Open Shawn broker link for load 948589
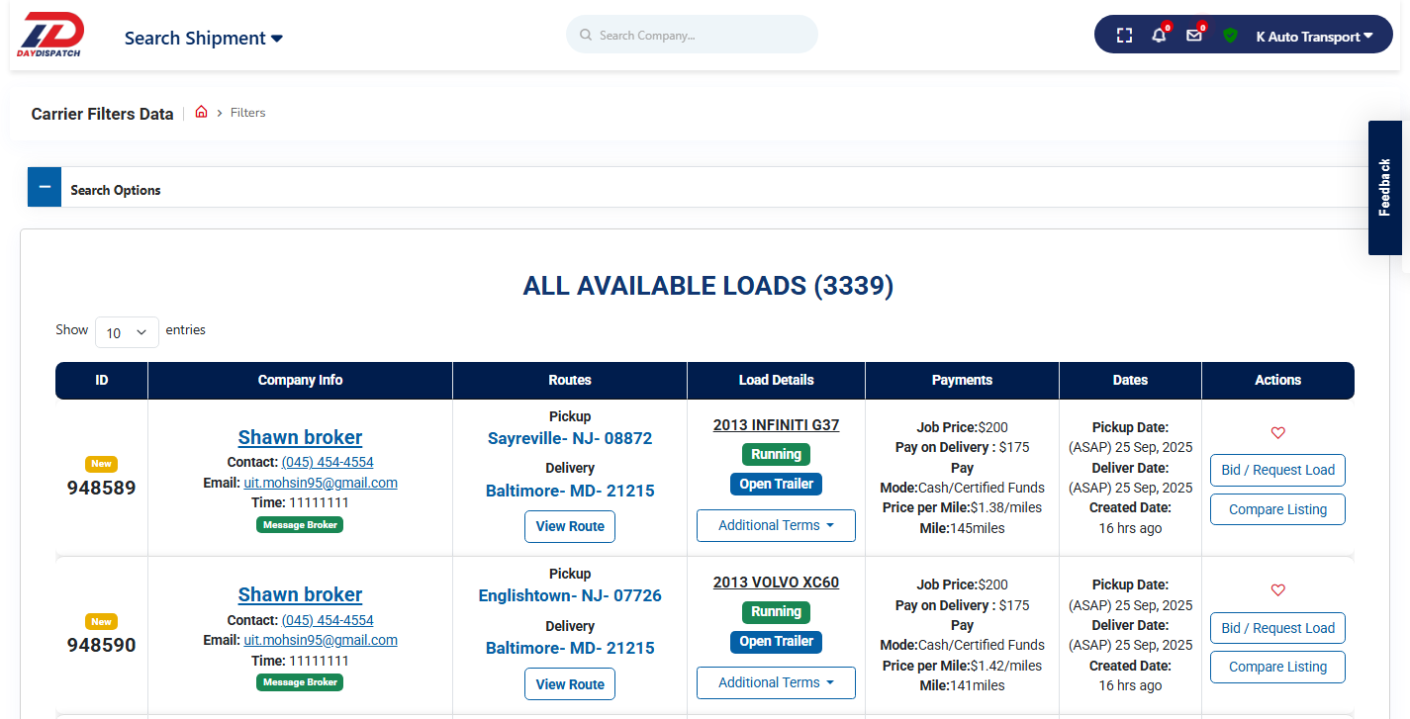The height and width of the screenshot is (719, 1410). [x=300, y=437]
